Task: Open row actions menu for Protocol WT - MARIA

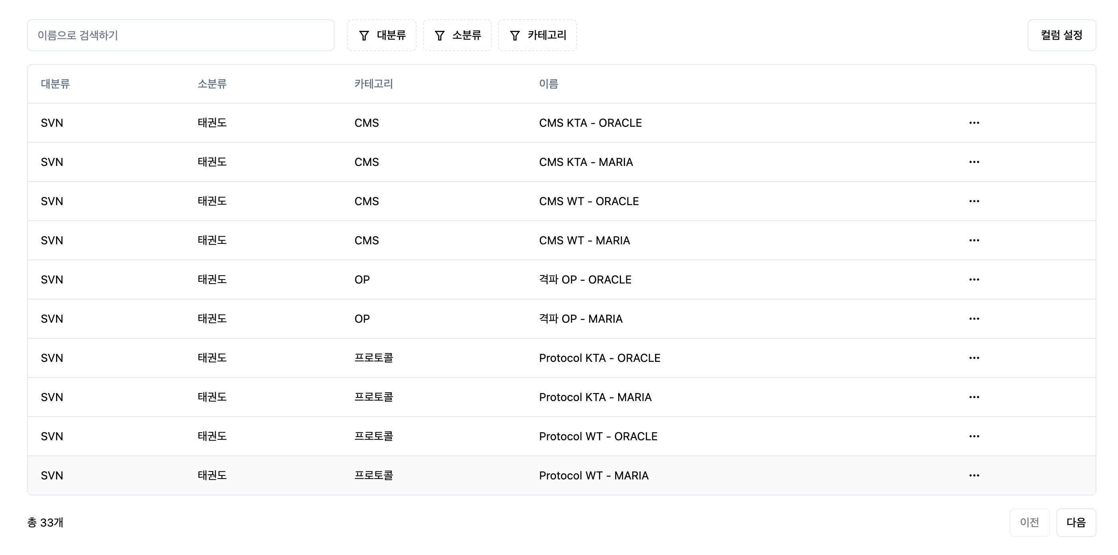Action: point(974,475)
